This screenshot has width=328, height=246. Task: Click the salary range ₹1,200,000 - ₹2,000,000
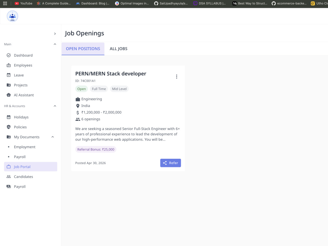point(101,112)
